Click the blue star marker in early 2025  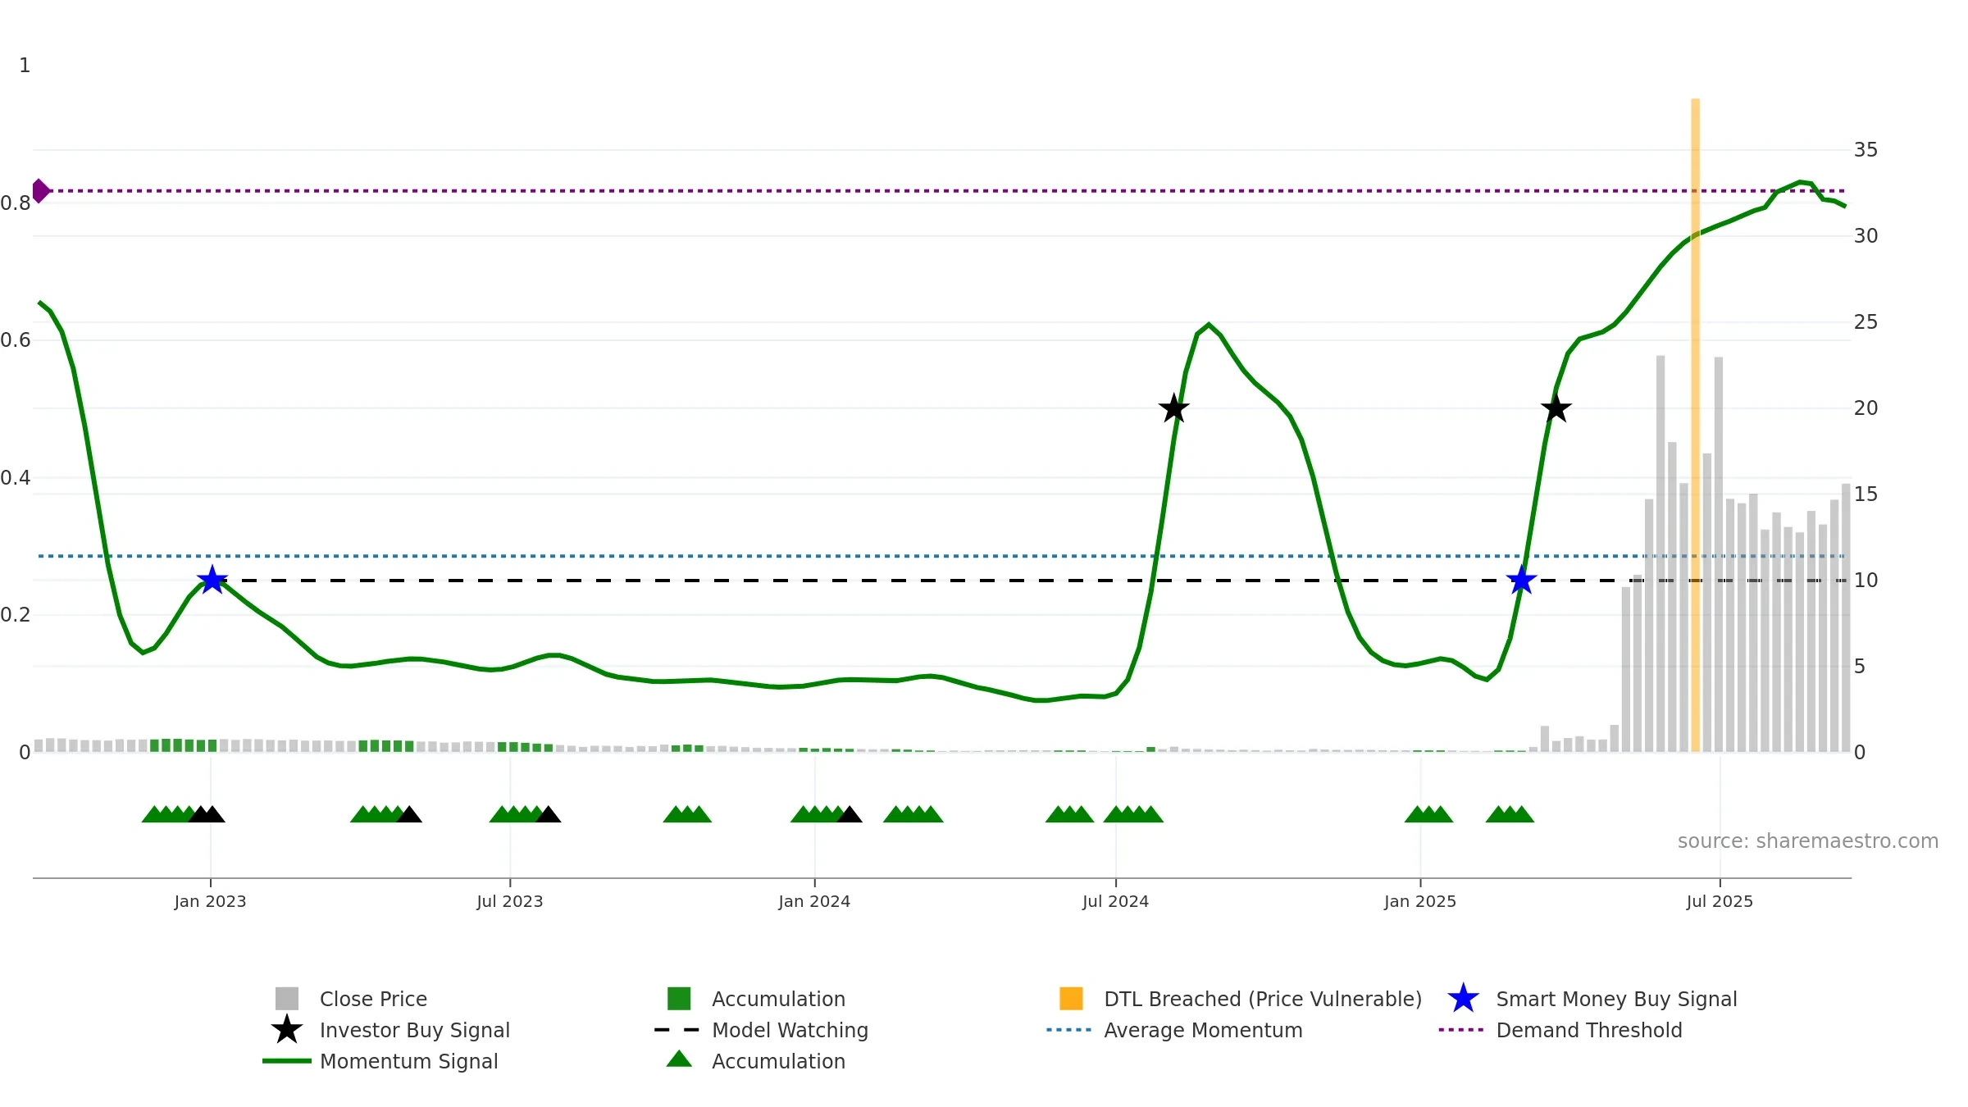(x=1521, y=580)
